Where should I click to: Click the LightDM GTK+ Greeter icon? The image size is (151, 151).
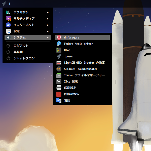point(59,63)
